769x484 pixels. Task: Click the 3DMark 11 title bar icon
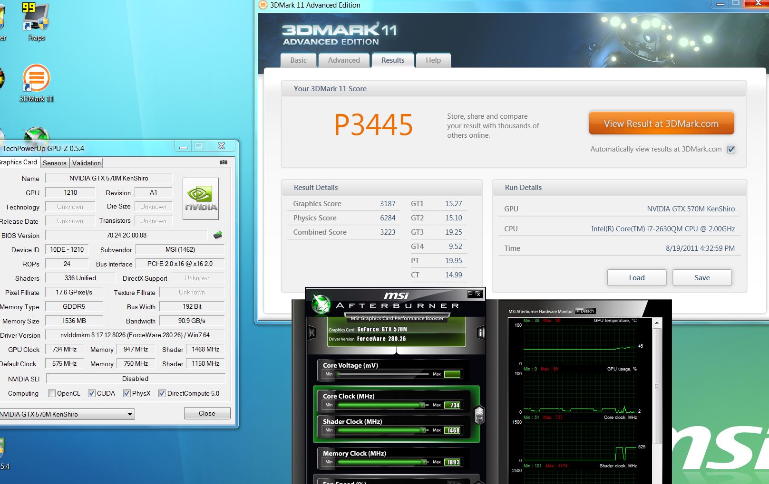263,5
